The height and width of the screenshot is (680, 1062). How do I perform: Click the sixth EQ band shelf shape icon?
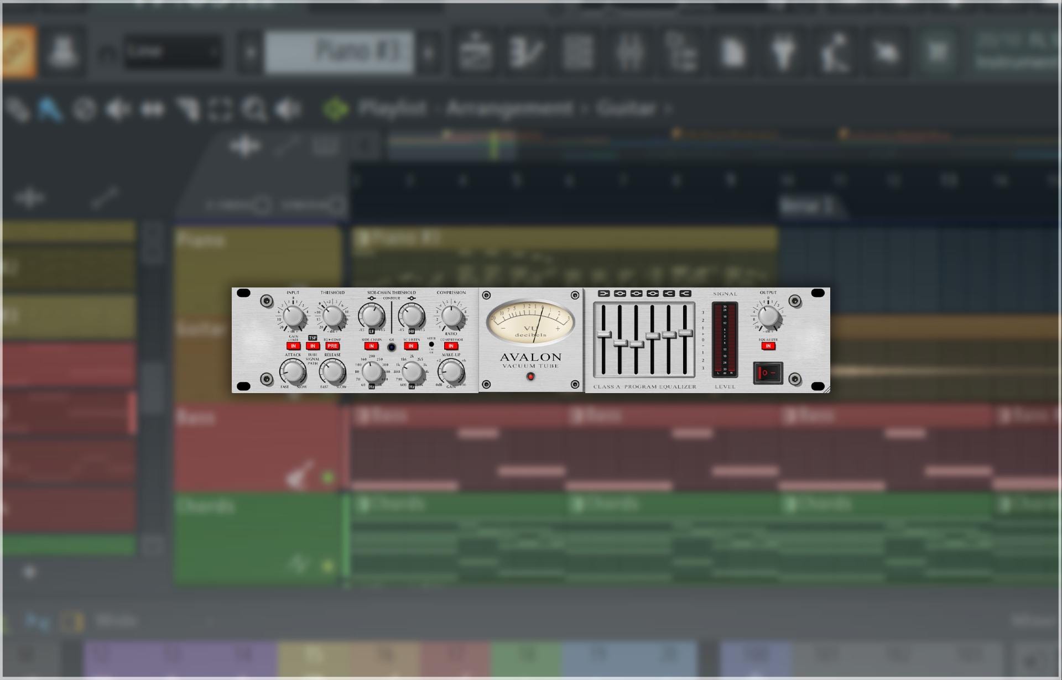click(685, 294)
